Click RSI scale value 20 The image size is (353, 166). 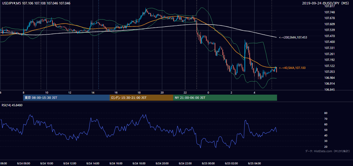coord(326,147)
